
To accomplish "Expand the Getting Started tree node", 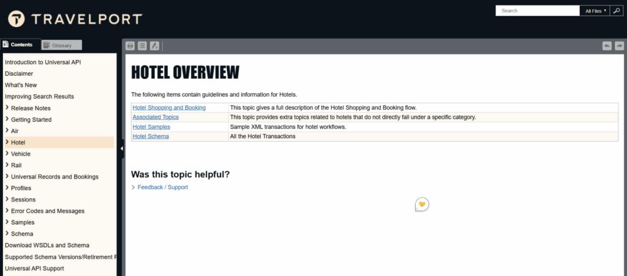I will click(7, 119).
